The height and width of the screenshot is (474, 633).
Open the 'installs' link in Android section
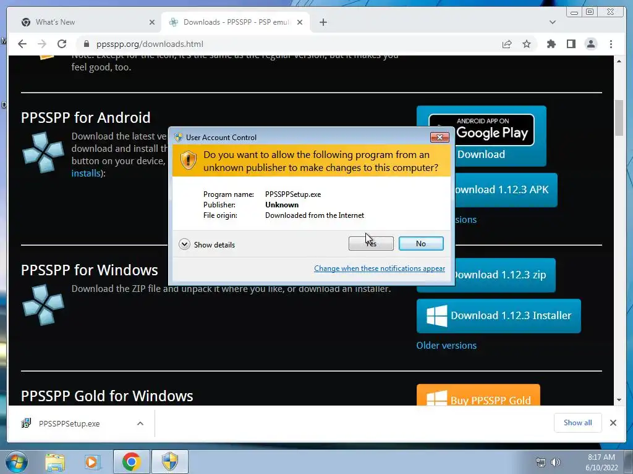(x=85, y=173)
